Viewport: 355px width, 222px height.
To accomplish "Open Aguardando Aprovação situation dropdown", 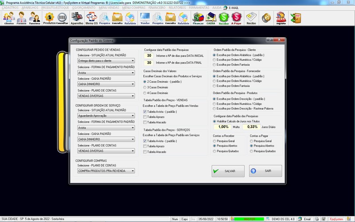I will pyautogui.click(x=106, y=115).
